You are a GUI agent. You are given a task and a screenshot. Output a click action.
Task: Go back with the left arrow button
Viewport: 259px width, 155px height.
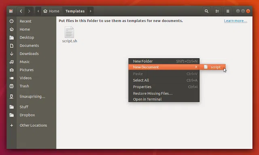pos(21,11)
